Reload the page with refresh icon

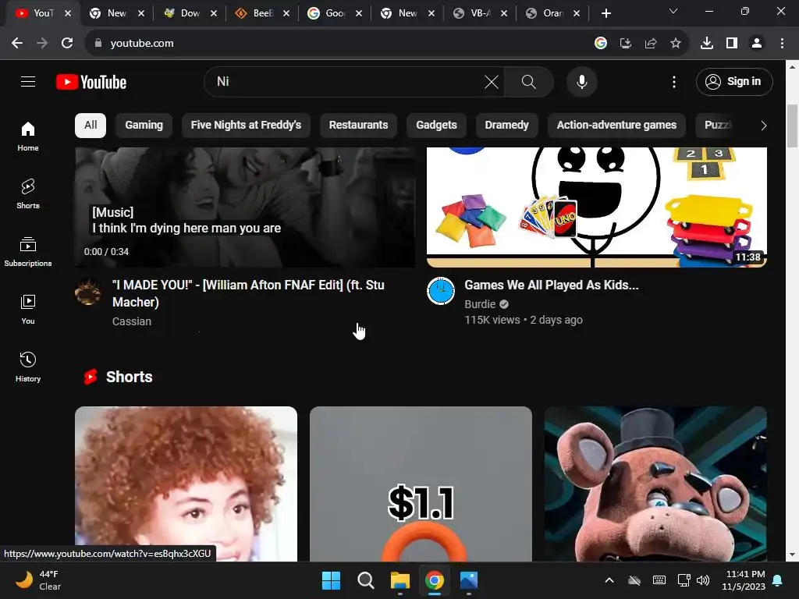click(x=67, y=44)
